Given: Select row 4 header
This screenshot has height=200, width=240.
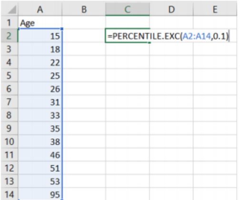Looking at the screenshot, I should [x=9, y=62].
